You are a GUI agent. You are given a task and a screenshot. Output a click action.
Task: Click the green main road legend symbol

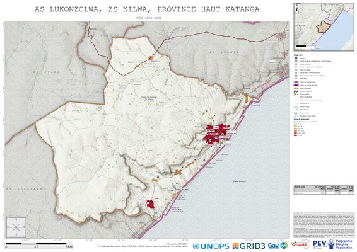(x=296, y=88)
